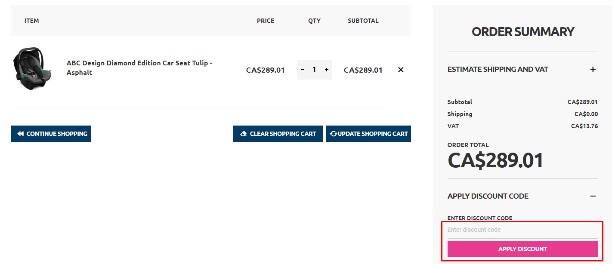Image resolution: width=612 pixels, height=264 pixels.
Task: Increase quantity with the plus button
Action: coord(327,70)
